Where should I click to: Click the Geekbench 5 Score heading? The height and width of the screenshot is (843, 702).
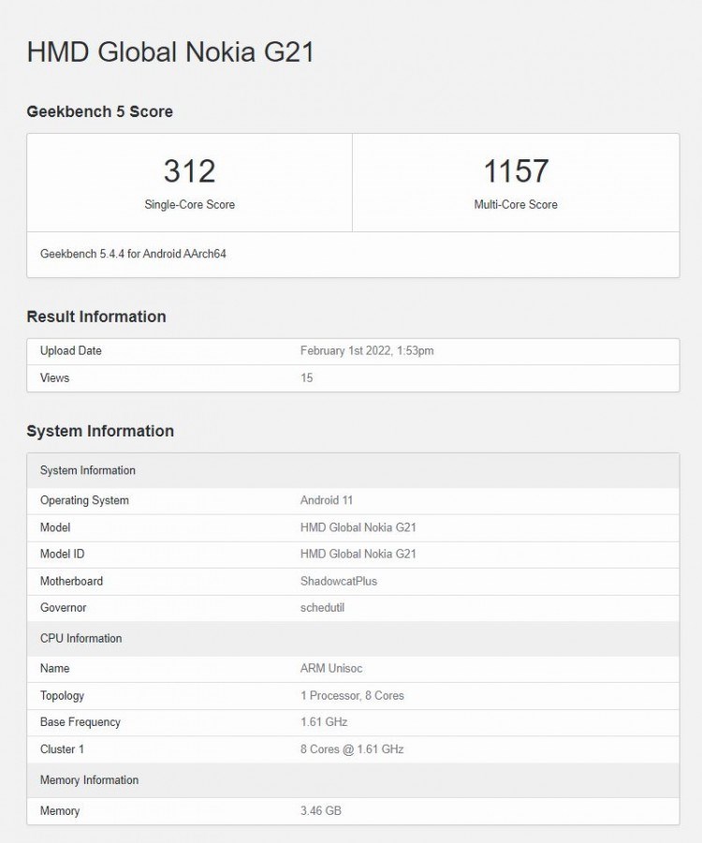(100, 111)
